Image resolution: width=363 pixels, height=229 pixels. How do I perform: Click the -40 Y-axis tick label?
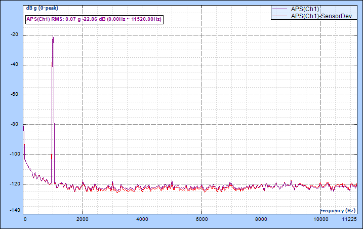[14, 64]
